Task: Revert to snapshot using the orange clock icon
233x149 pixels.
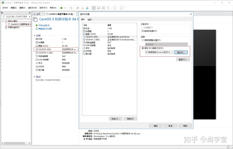Action: click(82, 8)
